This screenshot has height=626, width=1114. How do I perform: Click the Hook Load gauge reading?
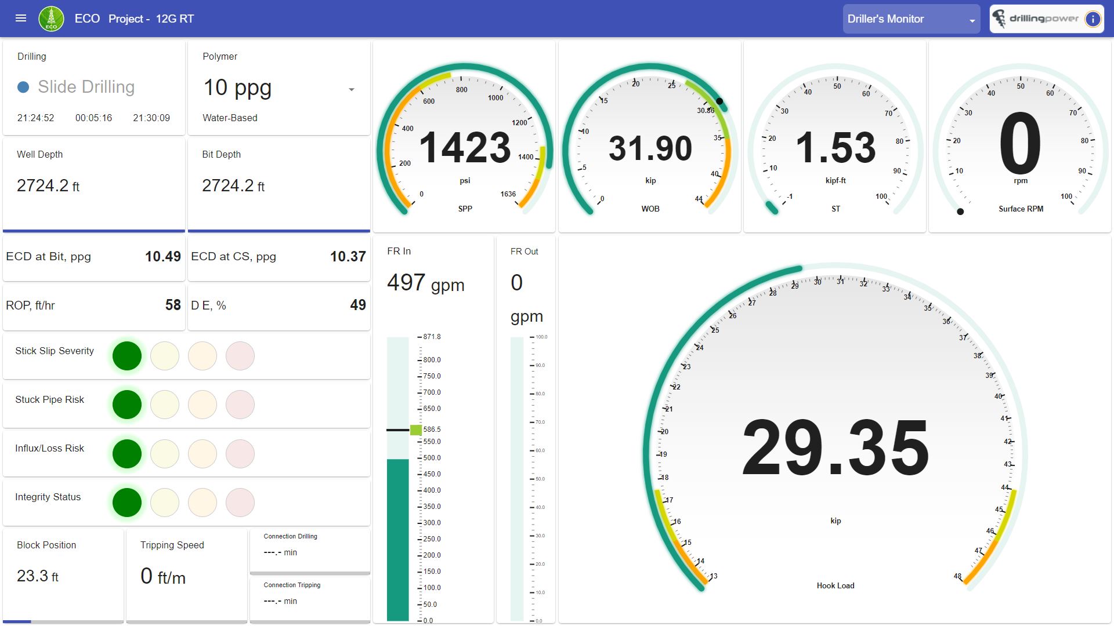coord(835,448)
